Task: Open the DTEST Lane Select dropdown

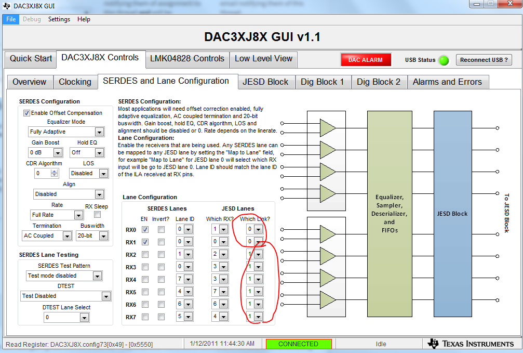Action: (66, 318)
